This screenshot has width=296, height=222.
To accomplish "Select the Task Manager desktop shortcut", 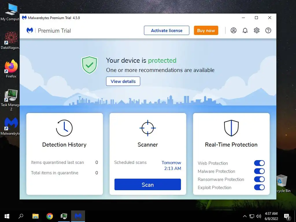I will 10,100.
